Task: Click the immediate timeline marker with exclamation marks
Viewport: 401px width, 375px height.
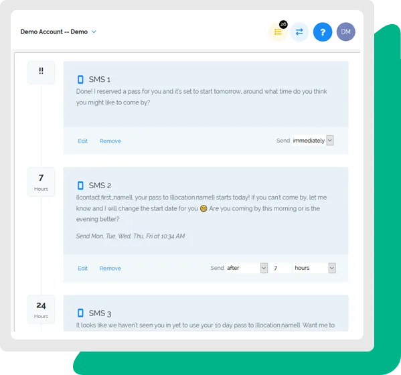Action: 41,72
